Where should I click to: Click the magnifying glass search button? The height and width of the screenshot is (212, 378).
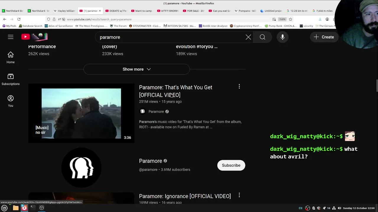point(263,37)
